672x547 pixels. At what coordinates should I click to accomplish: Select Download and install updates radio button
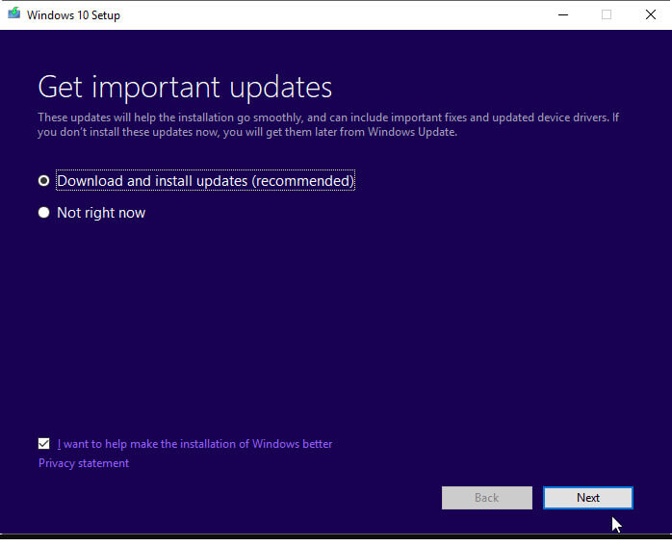point(43,181)
